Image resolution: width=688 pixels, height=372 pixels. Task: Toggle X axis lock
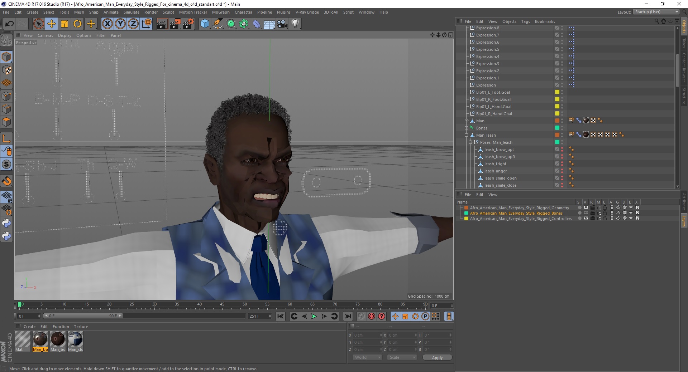[107, 24]
